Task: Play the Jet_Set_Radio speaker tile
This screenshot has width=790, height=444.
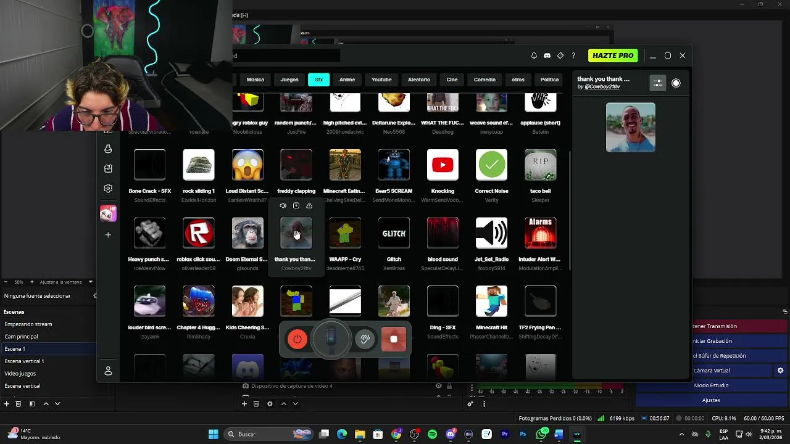Action: coord(491,233)
